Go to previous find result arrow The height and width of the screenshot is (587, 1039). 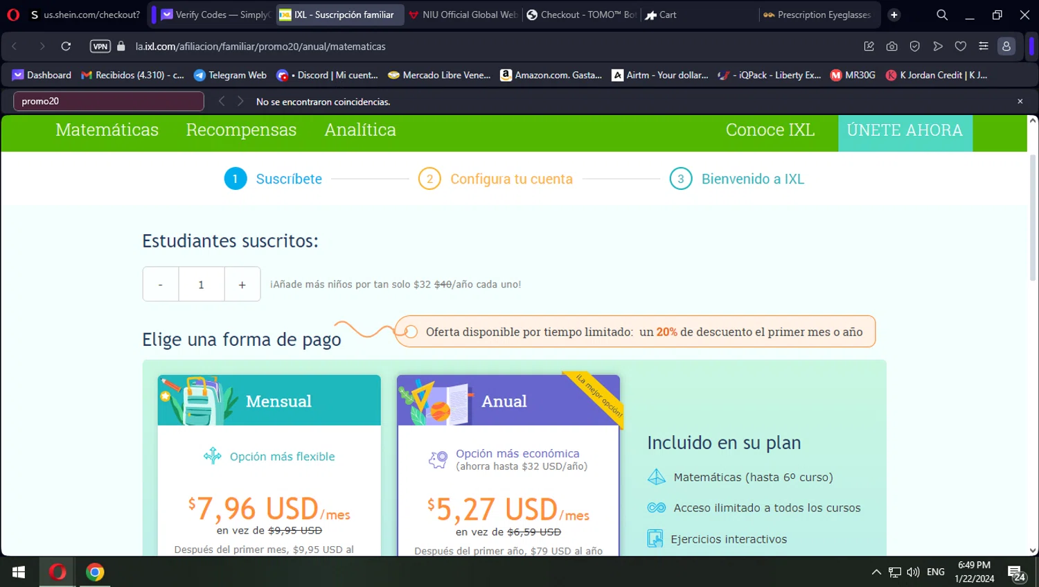pos(222,101)
